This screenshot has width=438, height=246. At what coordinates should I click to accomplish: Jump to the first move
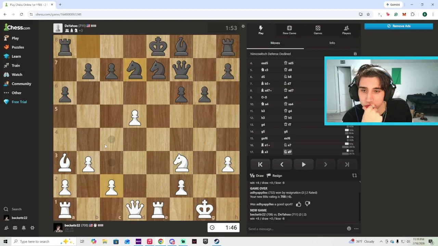click(260, 165)
